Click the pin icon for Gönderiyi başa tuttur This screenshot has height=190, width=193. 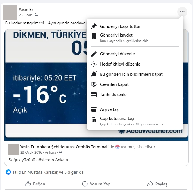coord(94,26)
